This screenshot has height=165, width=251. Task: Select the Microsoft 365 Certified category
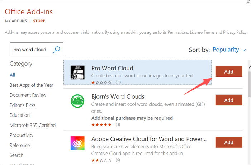click(x=33, y=125)
